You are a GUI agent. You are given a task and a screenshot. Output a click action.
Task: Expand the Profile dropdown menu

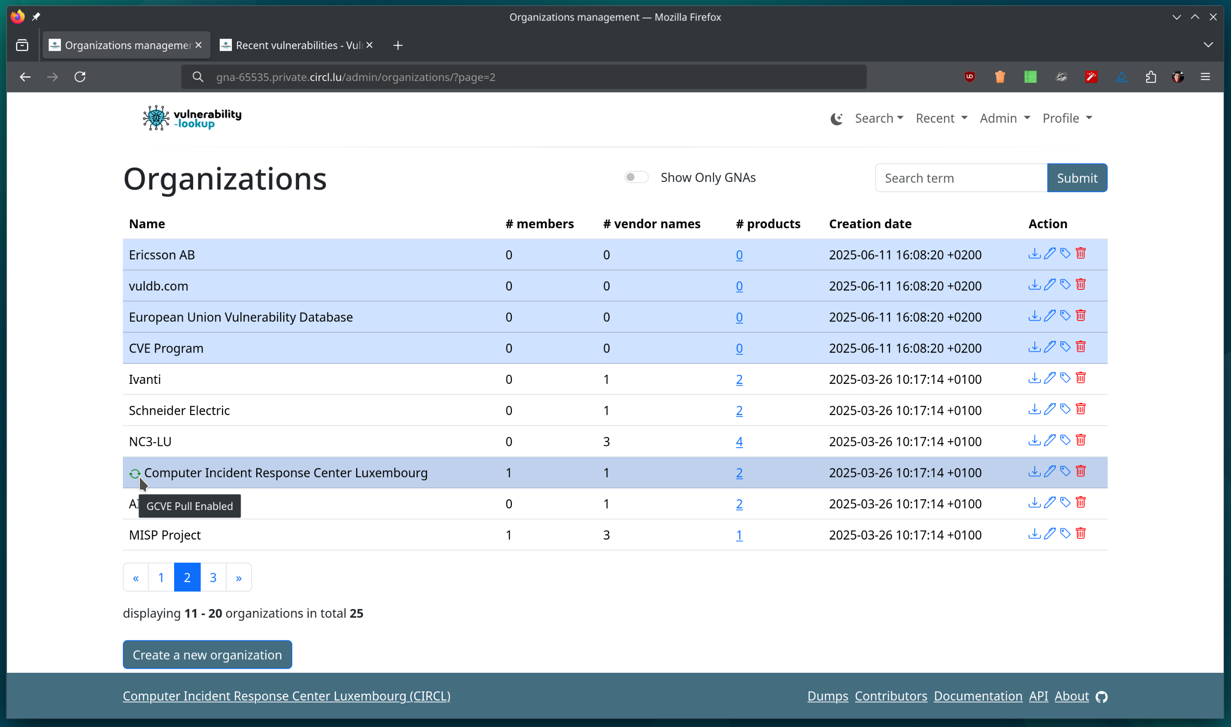click(1067, 118)
